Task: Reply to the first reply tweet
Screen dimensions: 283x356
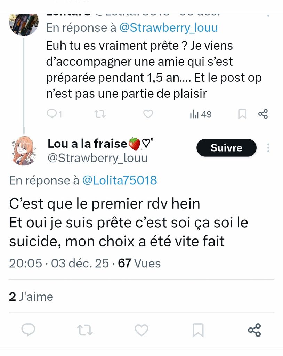Action: tap(52, 114)
